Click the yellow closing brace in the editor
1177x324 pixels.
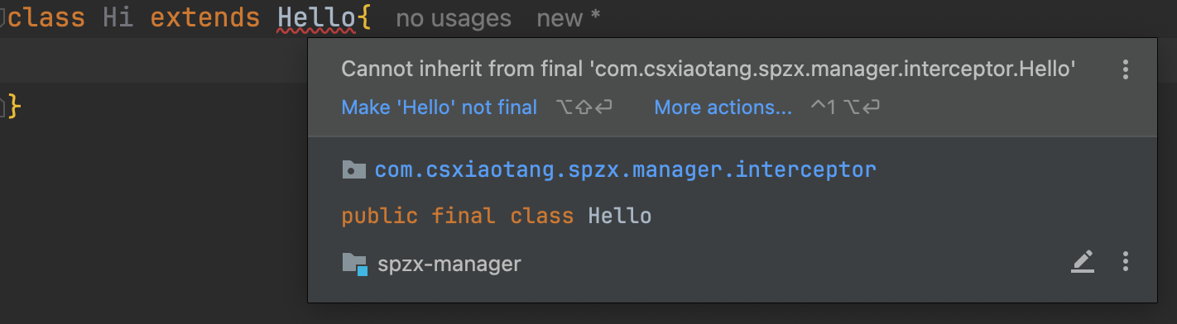pyautogui.click(x=13, y=106)
